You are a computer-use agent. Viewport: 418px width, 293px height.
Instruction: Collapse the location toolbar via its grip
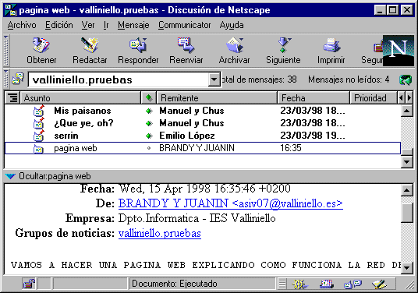click(x=6, y=79)
